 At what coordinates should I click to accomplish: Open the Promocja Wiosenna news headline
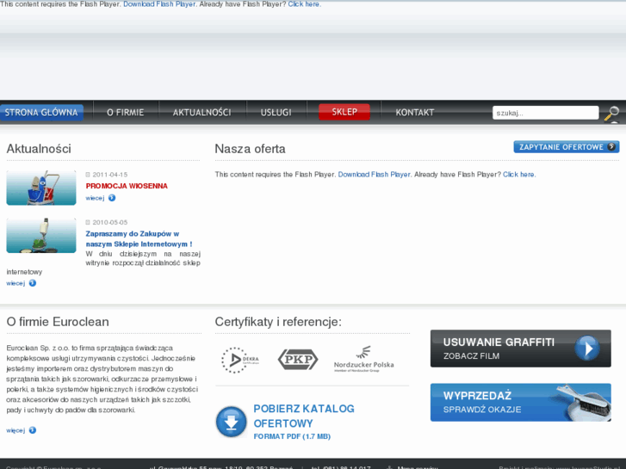[127, 186]
